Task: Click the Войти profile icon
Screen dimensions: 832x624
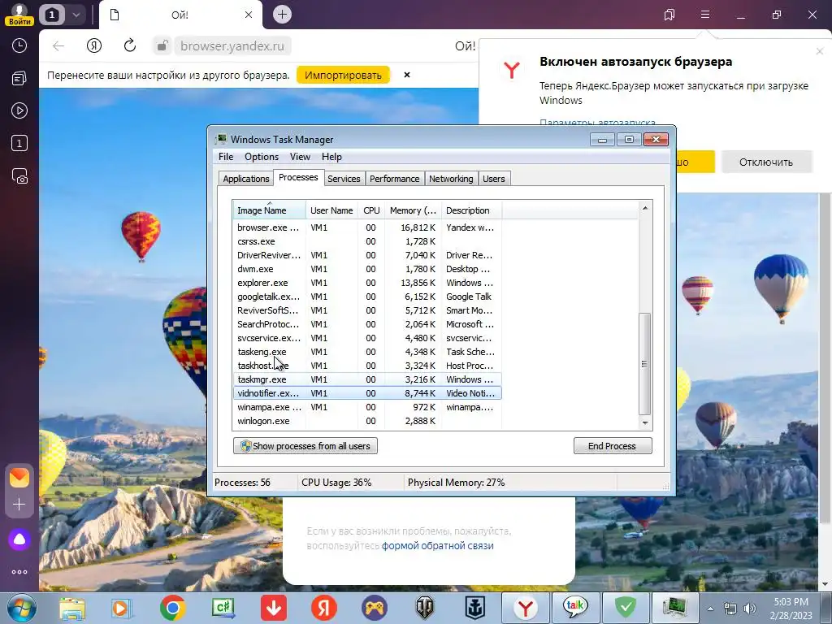Action: tap(19, 14)
